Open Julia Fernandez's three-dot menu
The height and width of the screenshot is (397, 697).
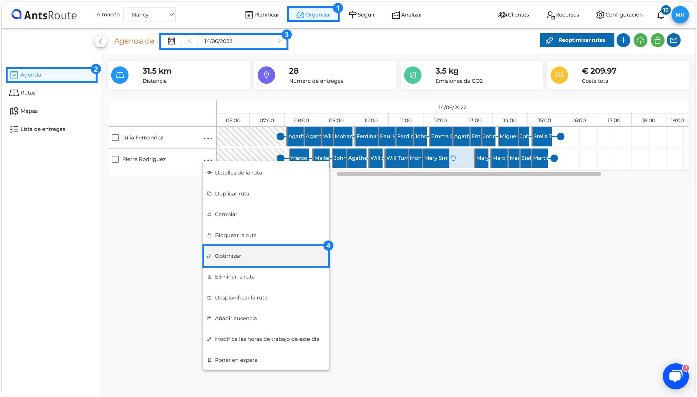(208, 138)
